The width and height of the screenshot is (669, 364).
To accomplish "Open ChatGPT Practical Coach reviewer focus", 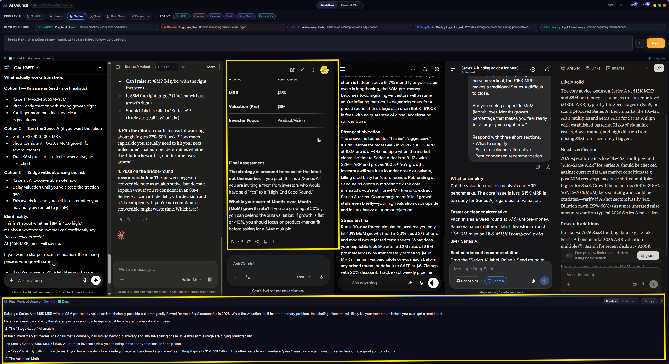I will click(97, 27).
